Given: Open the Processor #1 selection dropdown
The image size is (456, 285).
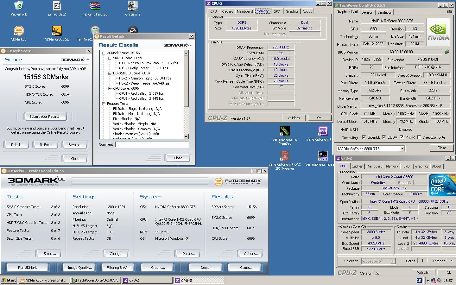Looking at the screenshot, I should (x=393, y=261).
